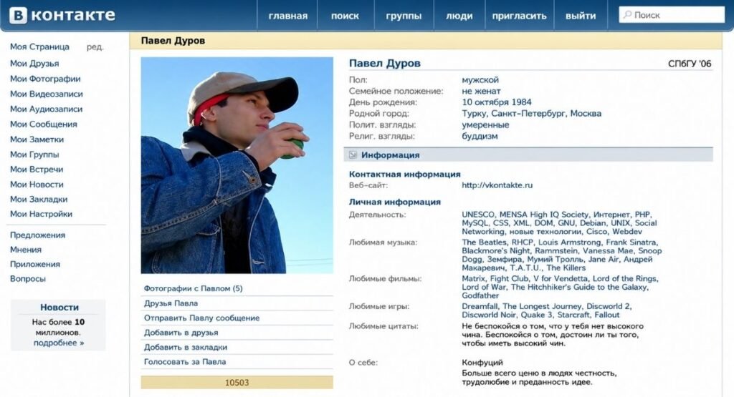Log out via выйти
This screenshot has width=734, height=397.
coord(581,16)
